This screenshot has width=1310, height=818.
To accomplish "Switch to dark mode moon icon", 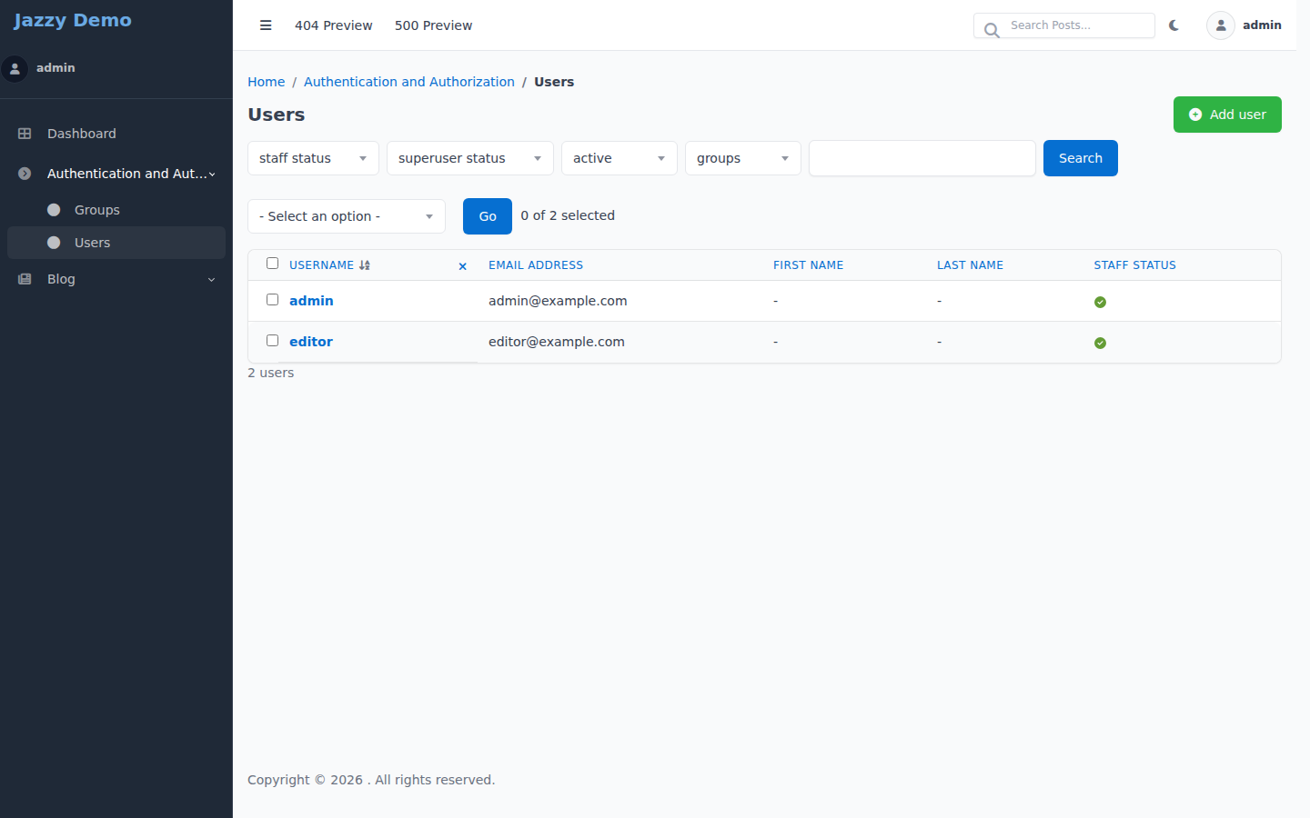I will pos(1174,25).
